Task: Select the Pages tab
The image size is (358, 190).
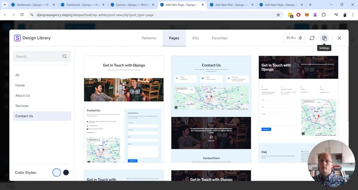Action: click(x=174, y=38)
